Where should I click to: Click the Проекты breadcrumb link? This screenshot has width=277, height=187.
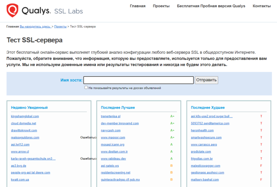[60, 26]
